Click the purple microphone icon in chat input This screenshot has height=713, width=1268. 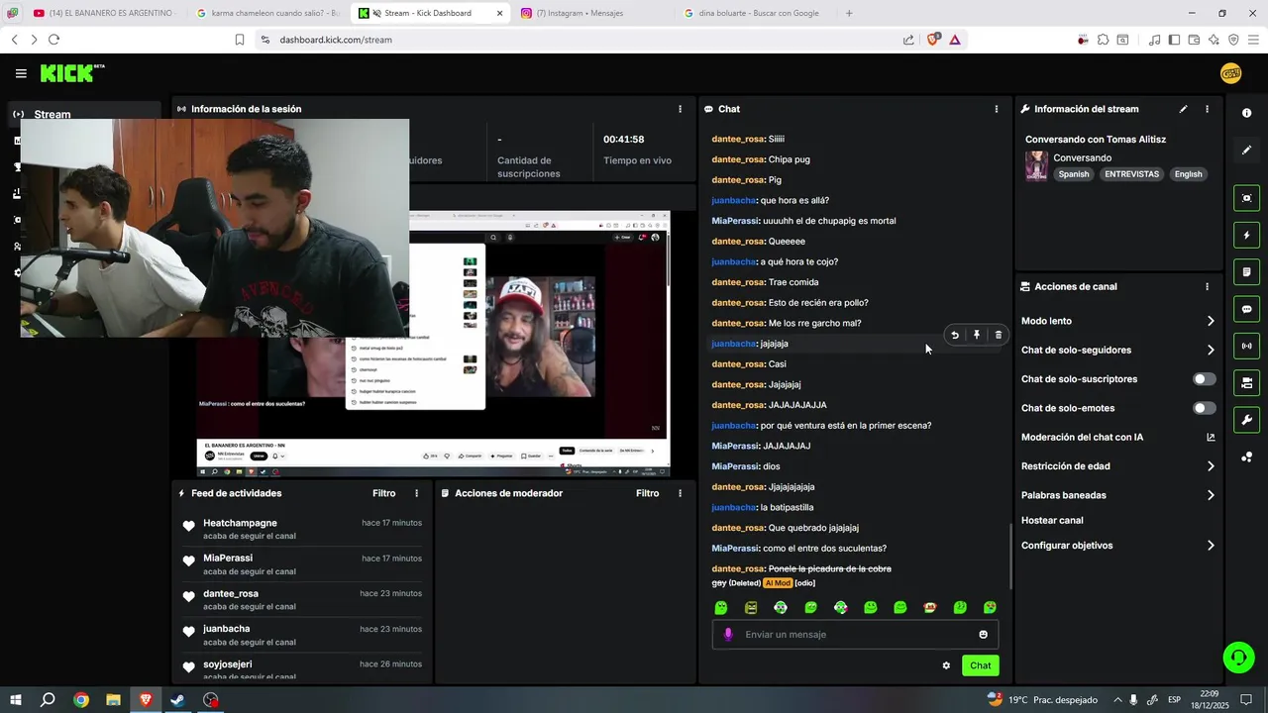[x=728, y=635]
